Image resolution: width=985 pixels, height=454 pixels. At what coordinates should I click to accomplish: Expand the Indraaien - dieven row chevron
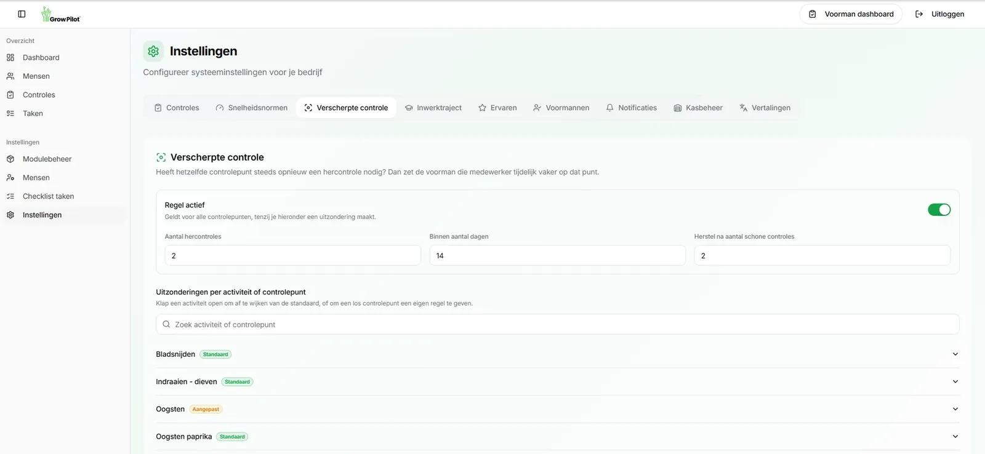pyautogui.click(x=955, y=381)
